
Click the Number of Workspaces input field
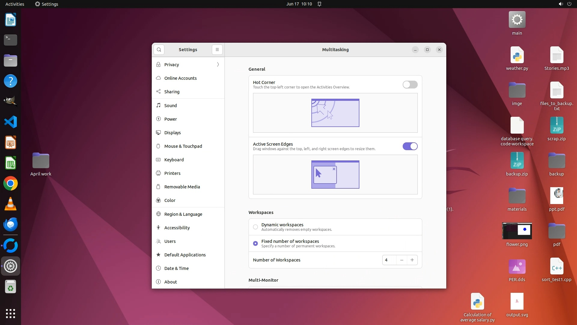pyautogui.click(x=389, y=260)
